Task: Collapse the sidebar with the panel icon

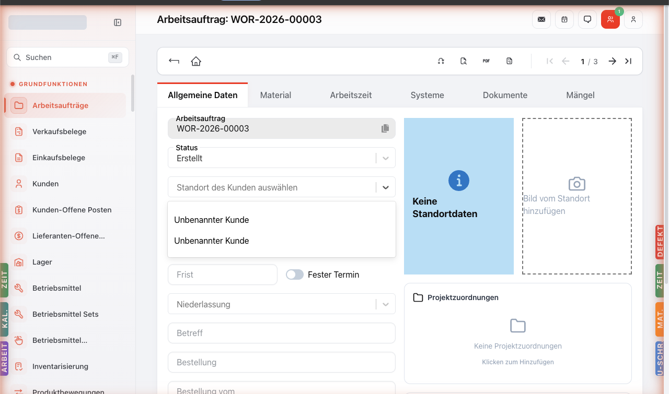Action: 118,22
